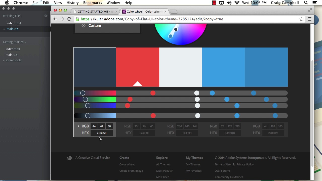Open the Create From Image link

[x=131, y=171]
